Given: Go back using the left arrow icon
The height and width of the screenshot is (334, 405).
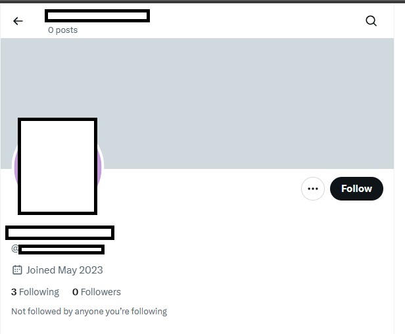Looking at the screenshot, I should coord(18,21).
